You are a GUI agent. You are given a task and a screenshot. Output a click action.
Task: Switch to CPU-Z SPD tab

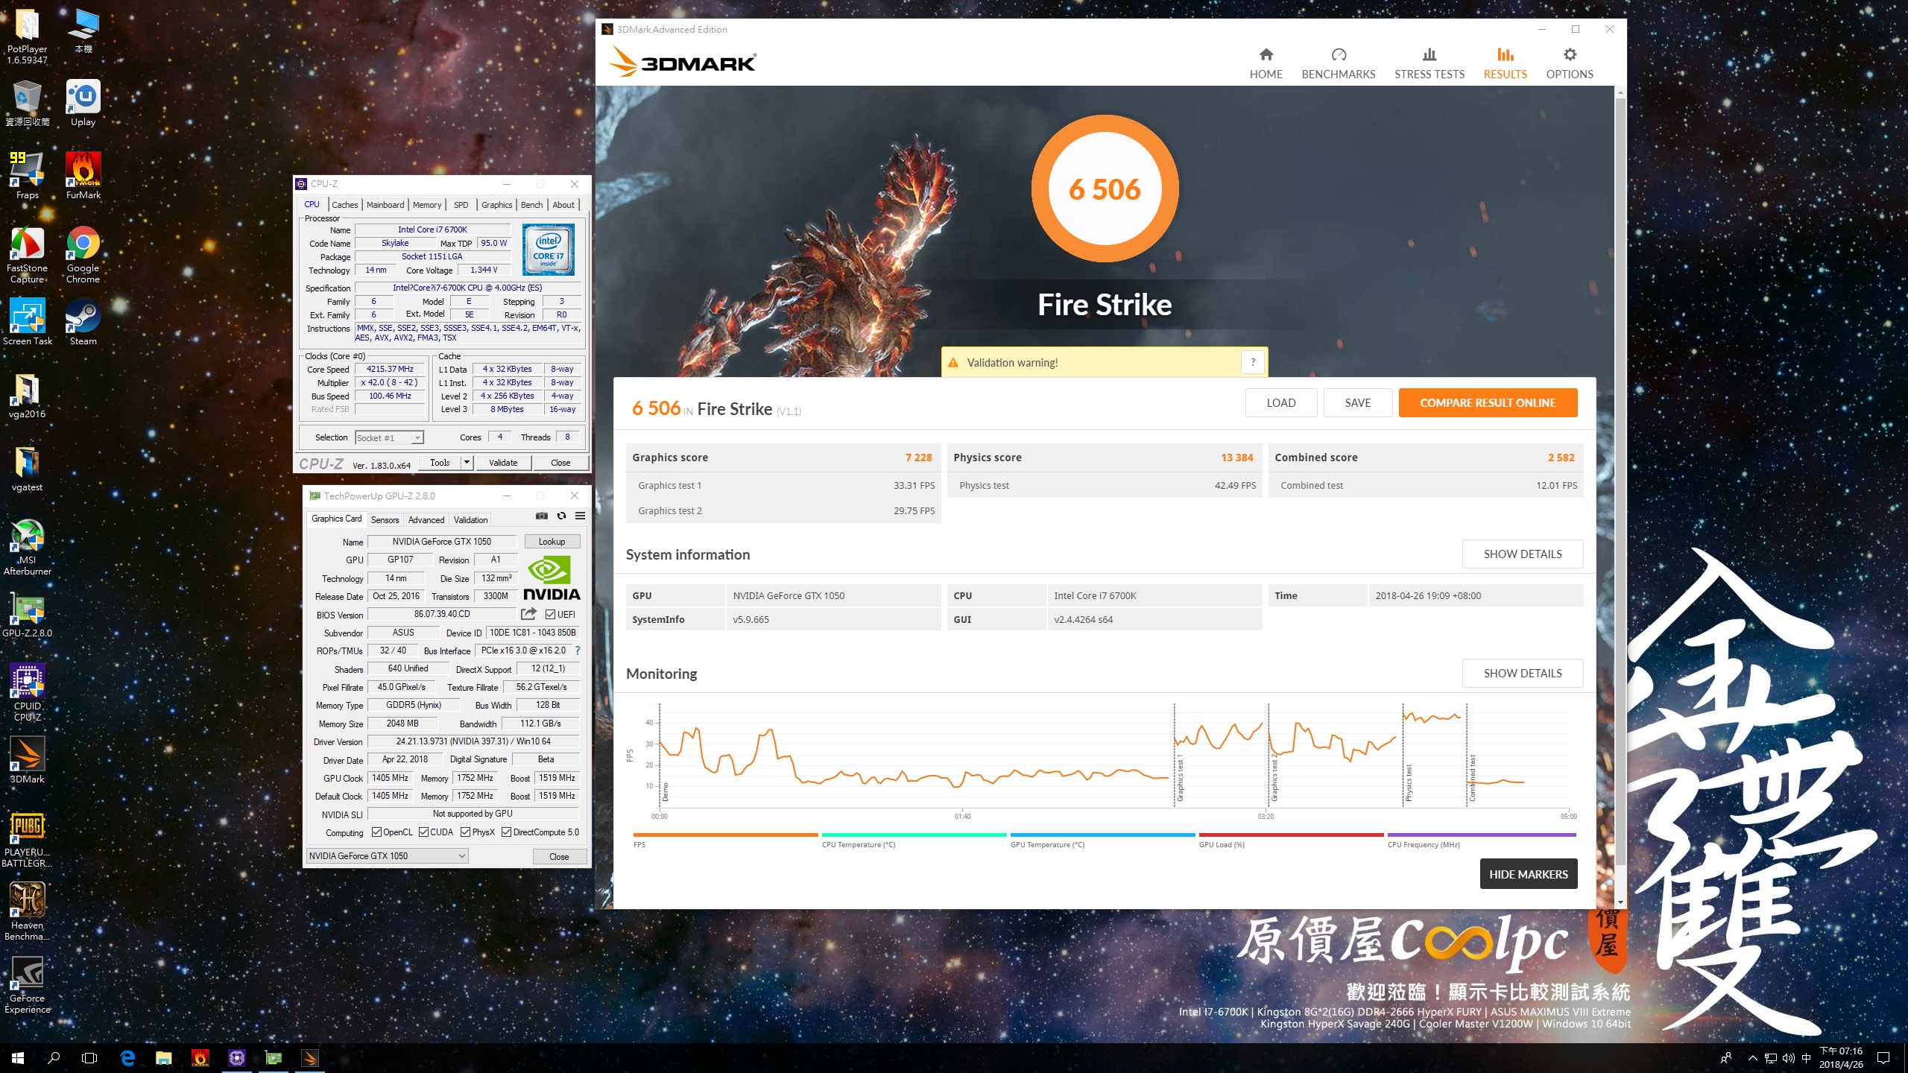tap(461, 205)
